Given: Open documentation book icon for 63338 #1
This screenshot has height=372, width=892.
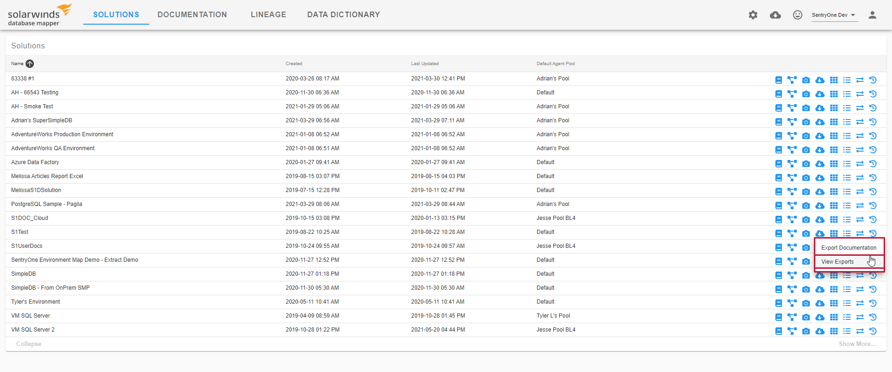Looking at the screenshot, I should pyautogui.click(x=779, y=80).
